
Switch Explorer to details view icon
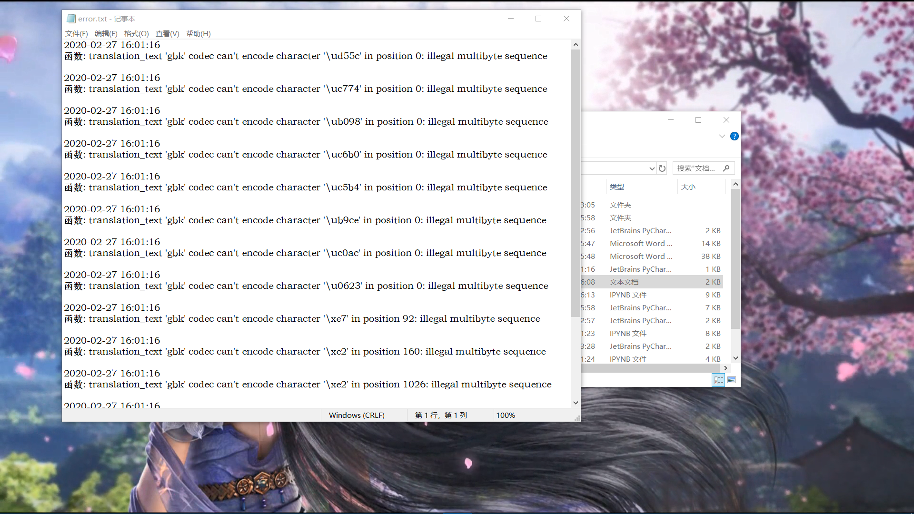coord(718,380)
